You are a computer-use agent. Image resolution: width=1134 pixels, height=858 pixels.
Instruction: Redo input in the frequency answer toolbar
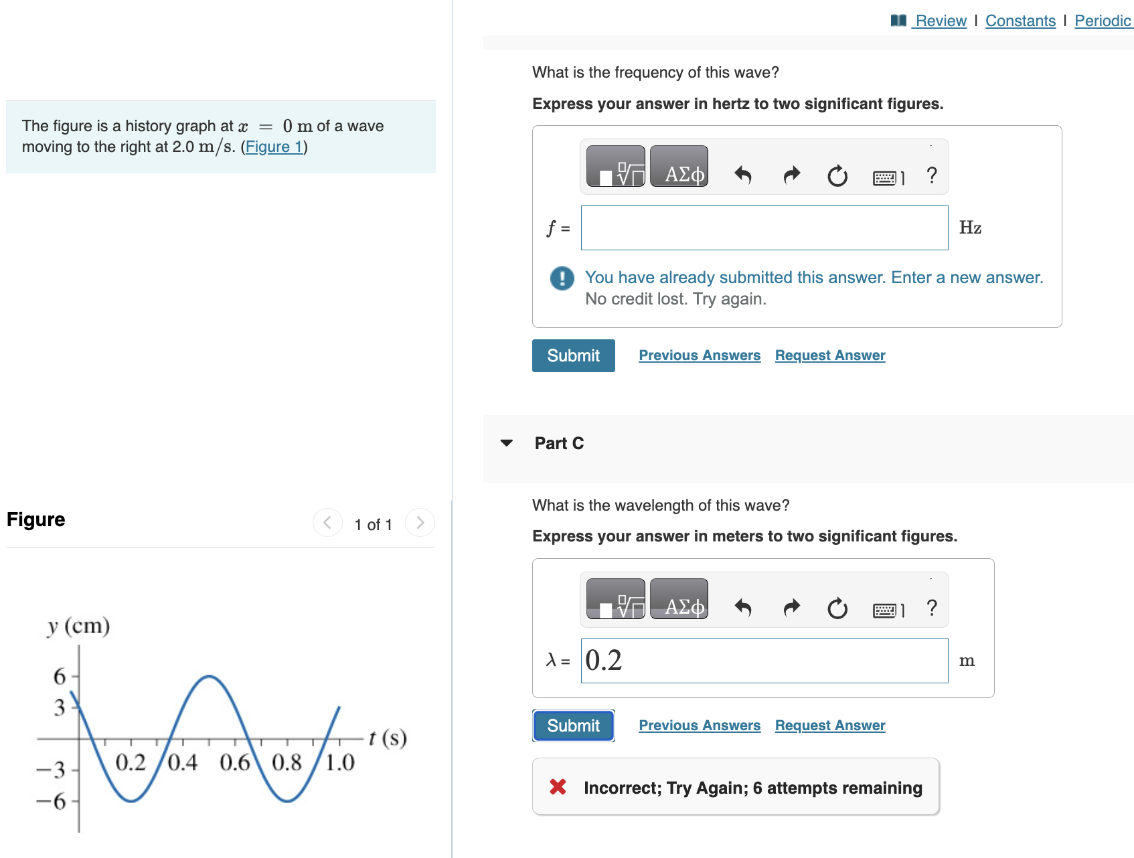click(x=791, y=175)
